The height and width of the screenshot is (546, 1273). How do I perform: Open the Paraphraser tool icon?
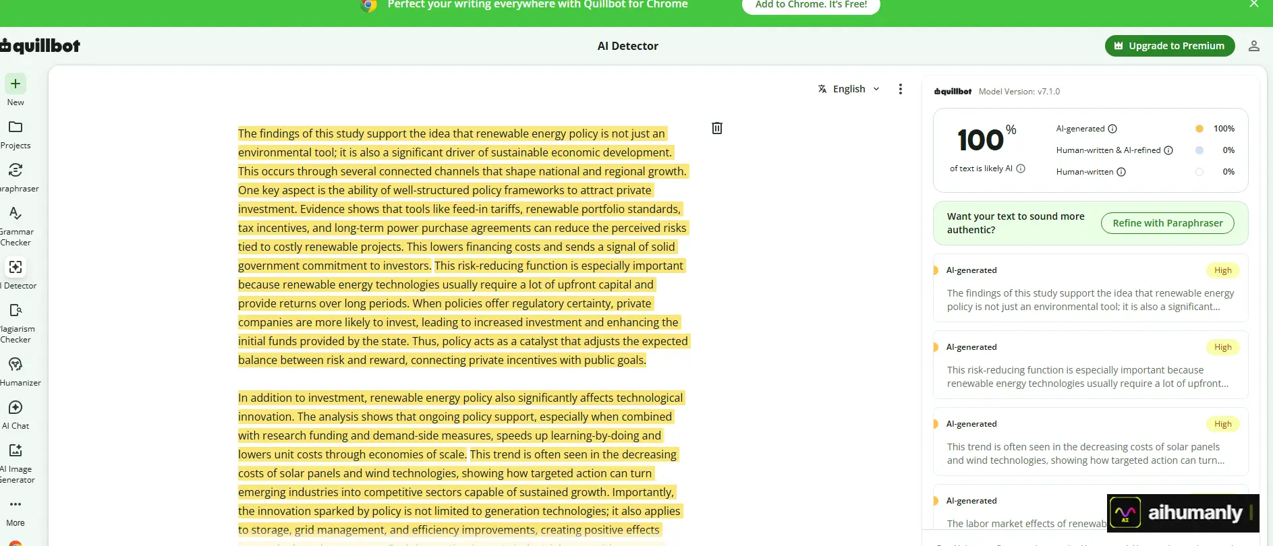[x=16, y=170]
